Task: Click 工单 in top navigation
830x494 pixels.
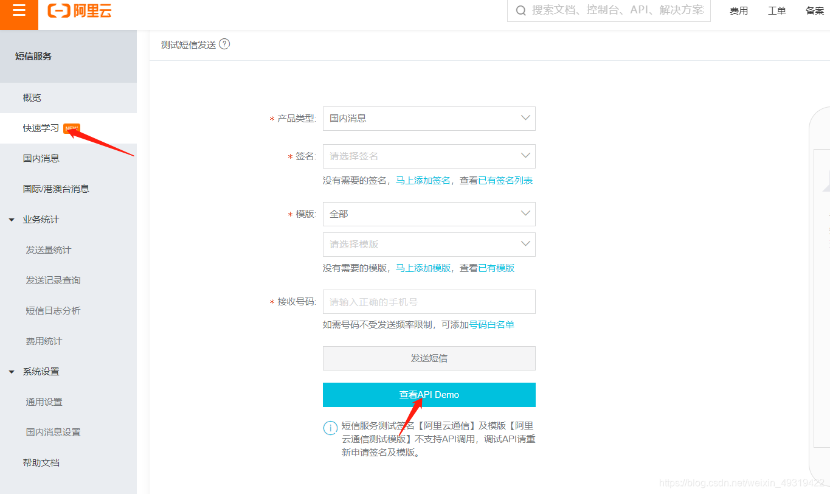Action: tap(777, 11)
